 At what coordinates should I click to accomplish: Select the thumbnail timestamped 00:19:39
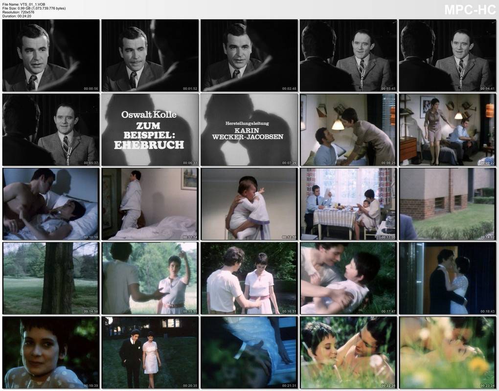click(51, 352)
